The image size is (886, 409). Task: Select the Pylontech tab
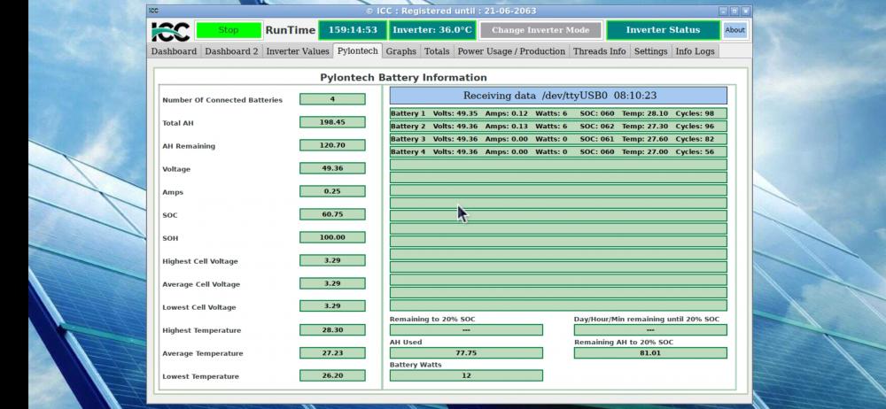click(358, 50)
